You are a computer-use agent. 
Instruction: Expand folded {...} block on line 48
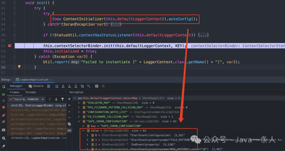pos(203,35)
